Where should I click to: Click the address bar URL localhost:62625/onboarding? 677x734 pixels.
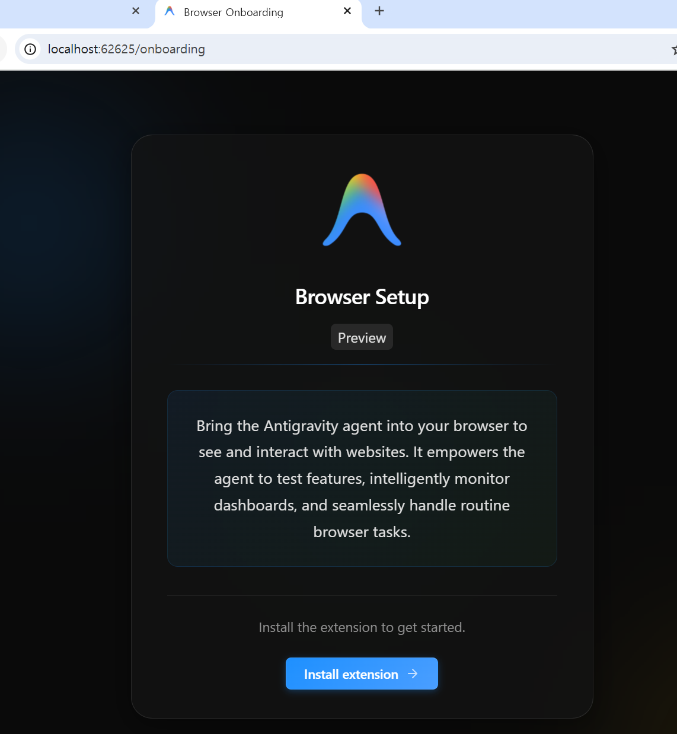pos(126,49)
